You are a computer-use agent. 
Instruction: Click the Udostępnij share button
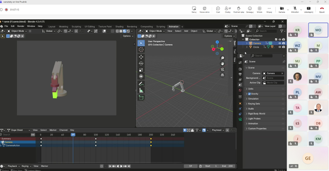pos(308,9)
